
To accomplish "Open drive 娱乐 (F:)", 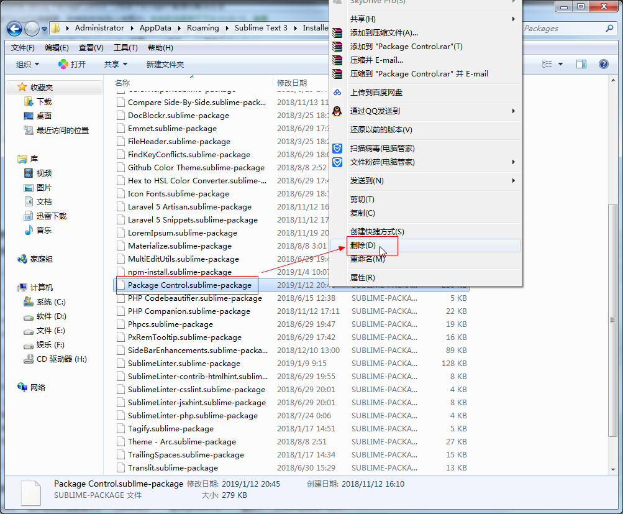I will [50, 345].
